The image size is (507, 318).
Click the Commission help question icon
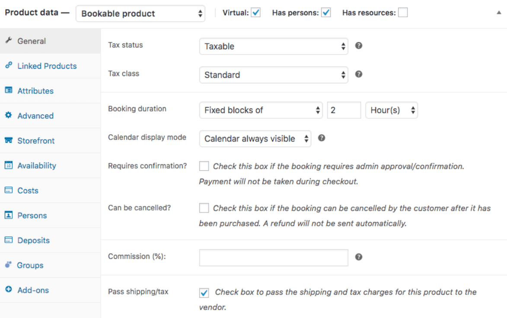tap(358, 257)
